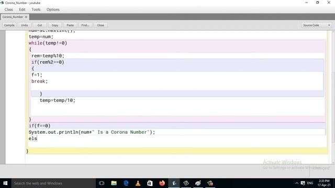Click the toolbar Close button

tap(100, 25)
